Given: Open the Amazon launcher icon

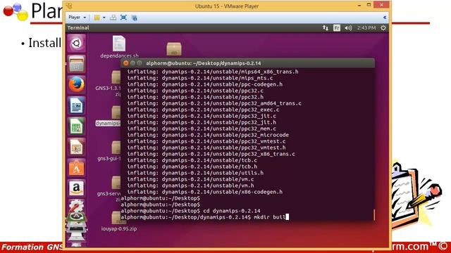Looking at the screenshot, I should click(x=76, y=188).
